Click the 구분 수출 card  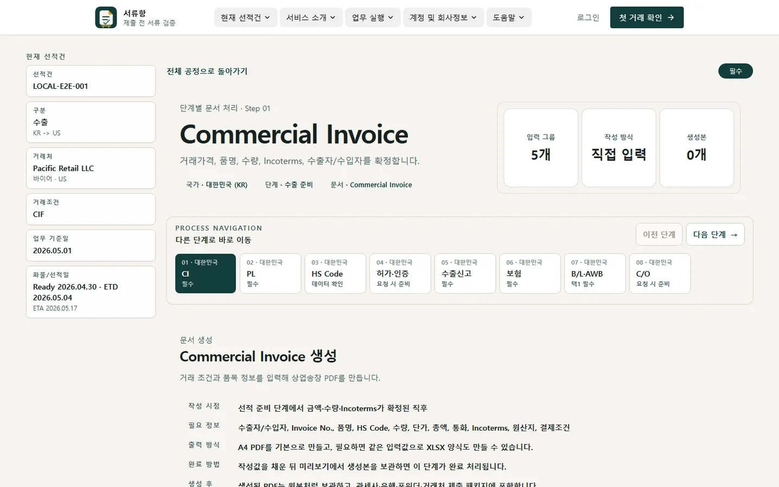[x=91, y=122]
